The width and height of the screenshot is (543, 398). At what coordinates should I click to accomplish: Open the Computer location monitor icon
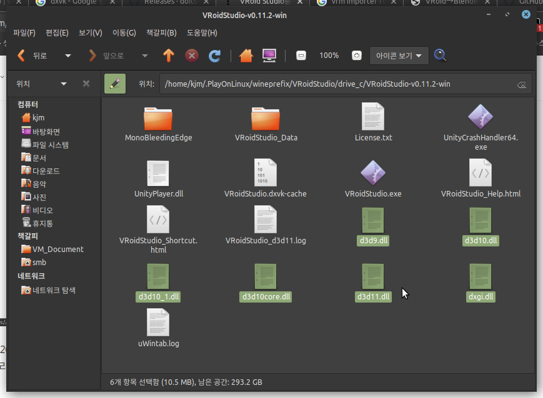coord(269,56)
